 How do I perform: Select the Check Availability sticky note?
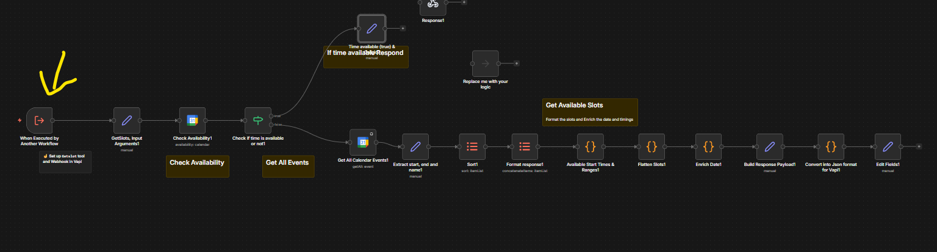198,166
